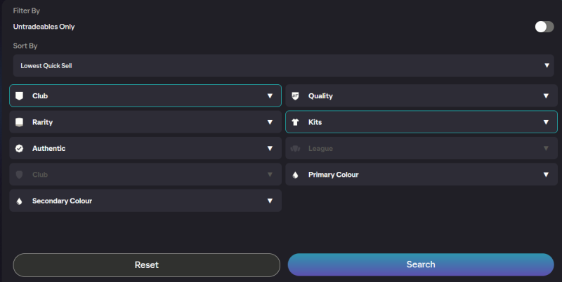Image resolution: width=562 pixels, height=282 pixels.
Task: Expand the Primary Colour dropdown arrow
Action: pos(546,175)
